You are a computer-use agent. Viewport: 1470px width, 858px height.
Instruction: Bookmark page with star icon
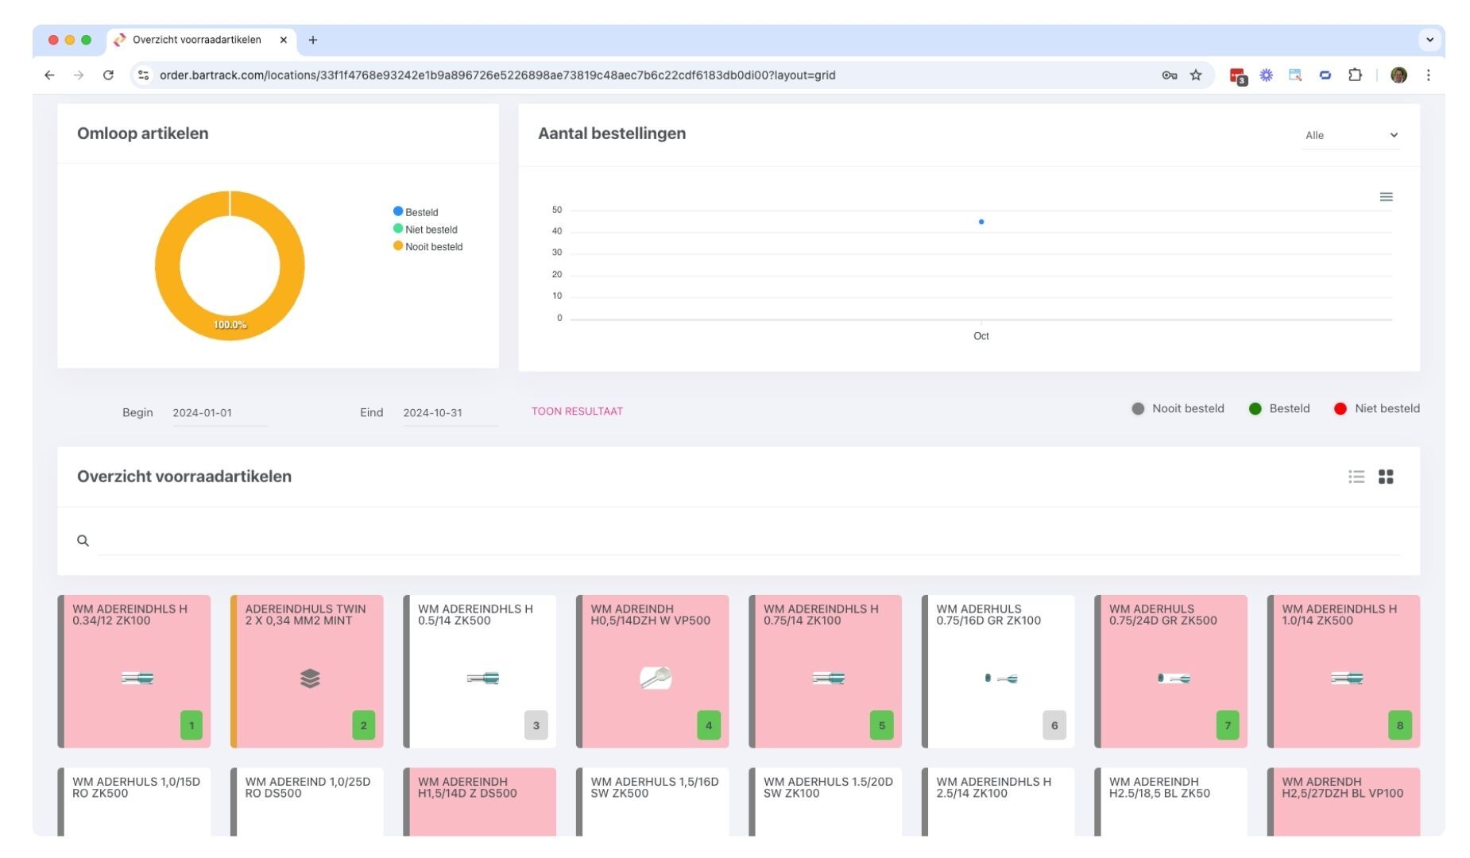(1196, 75)
